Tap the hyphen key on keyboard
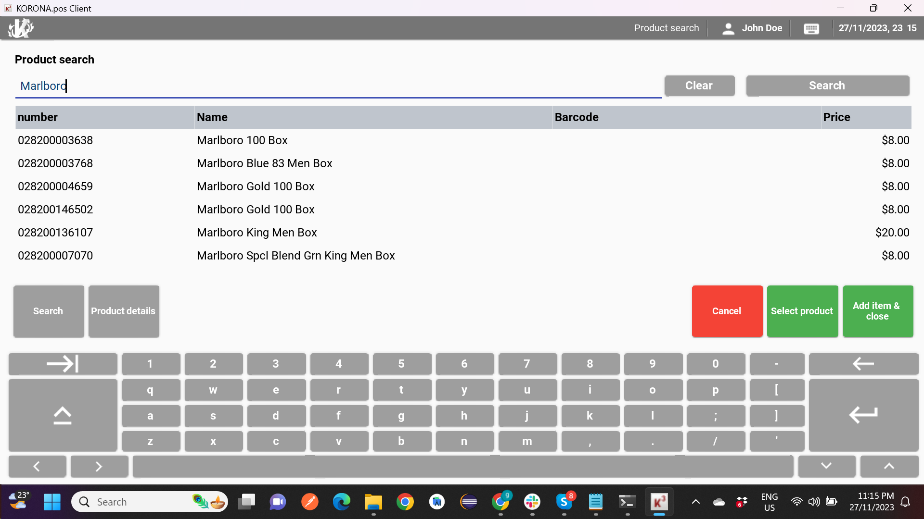924x519 pixels. point(777,364)
